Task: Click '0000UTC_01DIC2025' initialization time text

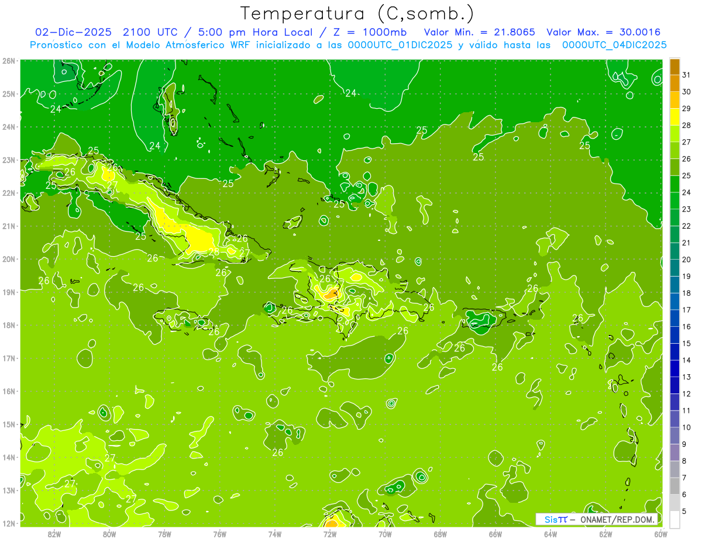Action: pos(400,45)
